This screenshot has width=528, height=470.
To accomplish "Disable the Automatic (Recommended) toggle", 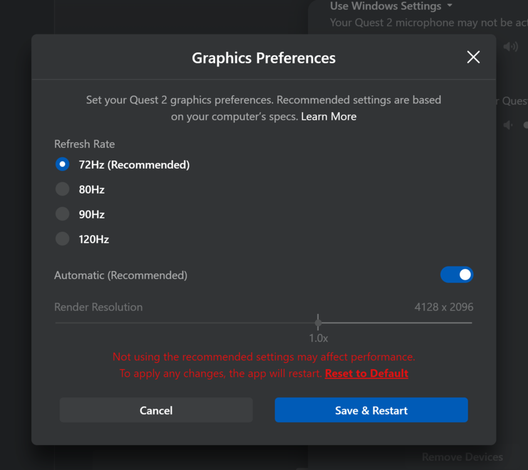I will [x=457, y=274].
